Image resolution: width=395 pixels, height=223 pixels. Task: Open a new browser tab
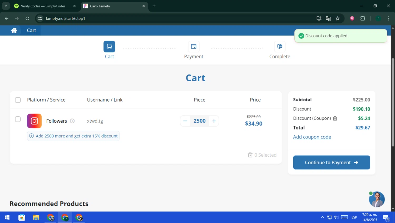(x=154, y=6)
